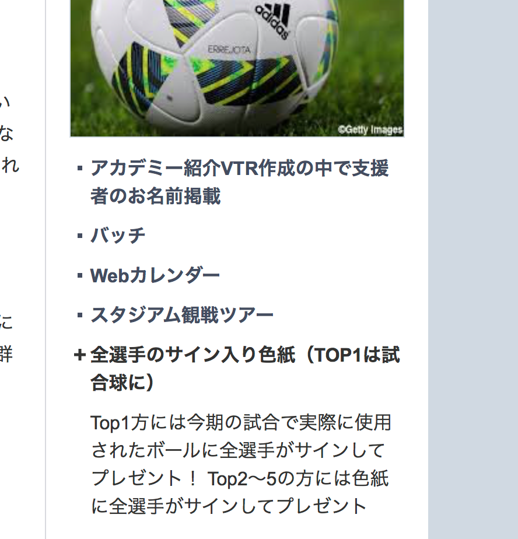
Task: Click the square bullet before スタジアム観戦ツアー
Action: pyautogui.click(x=80, y=315)
